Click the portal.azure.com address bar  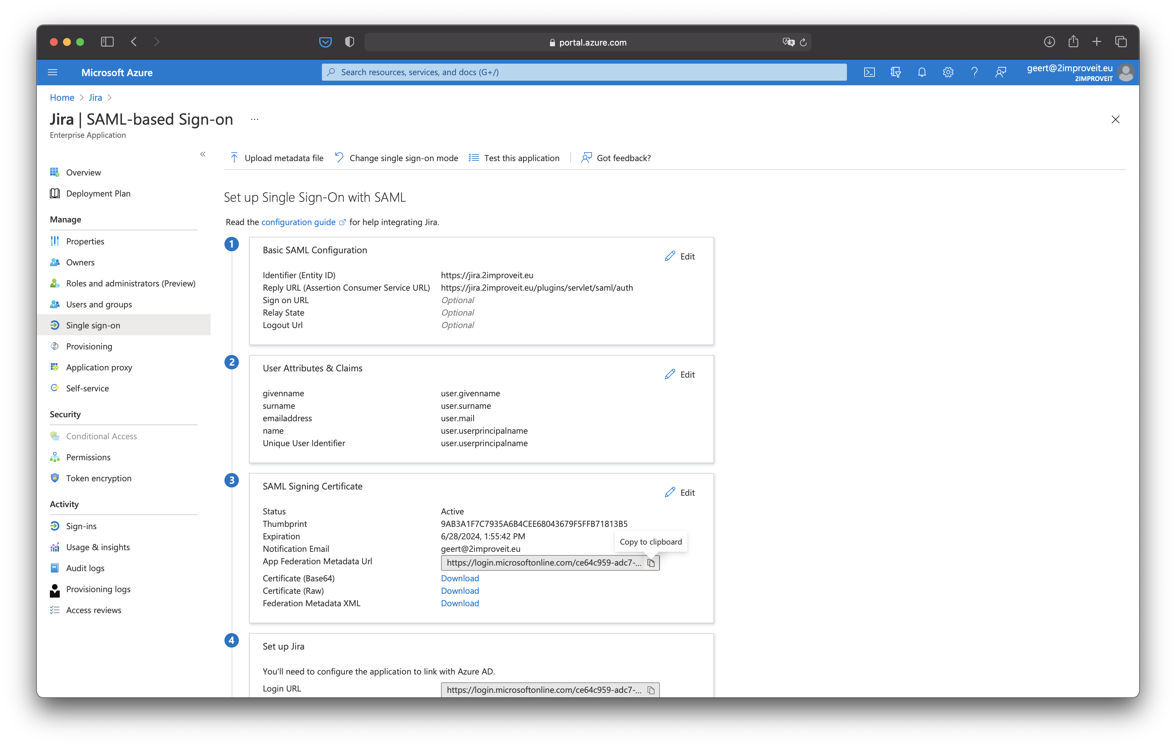coord(588,42)
